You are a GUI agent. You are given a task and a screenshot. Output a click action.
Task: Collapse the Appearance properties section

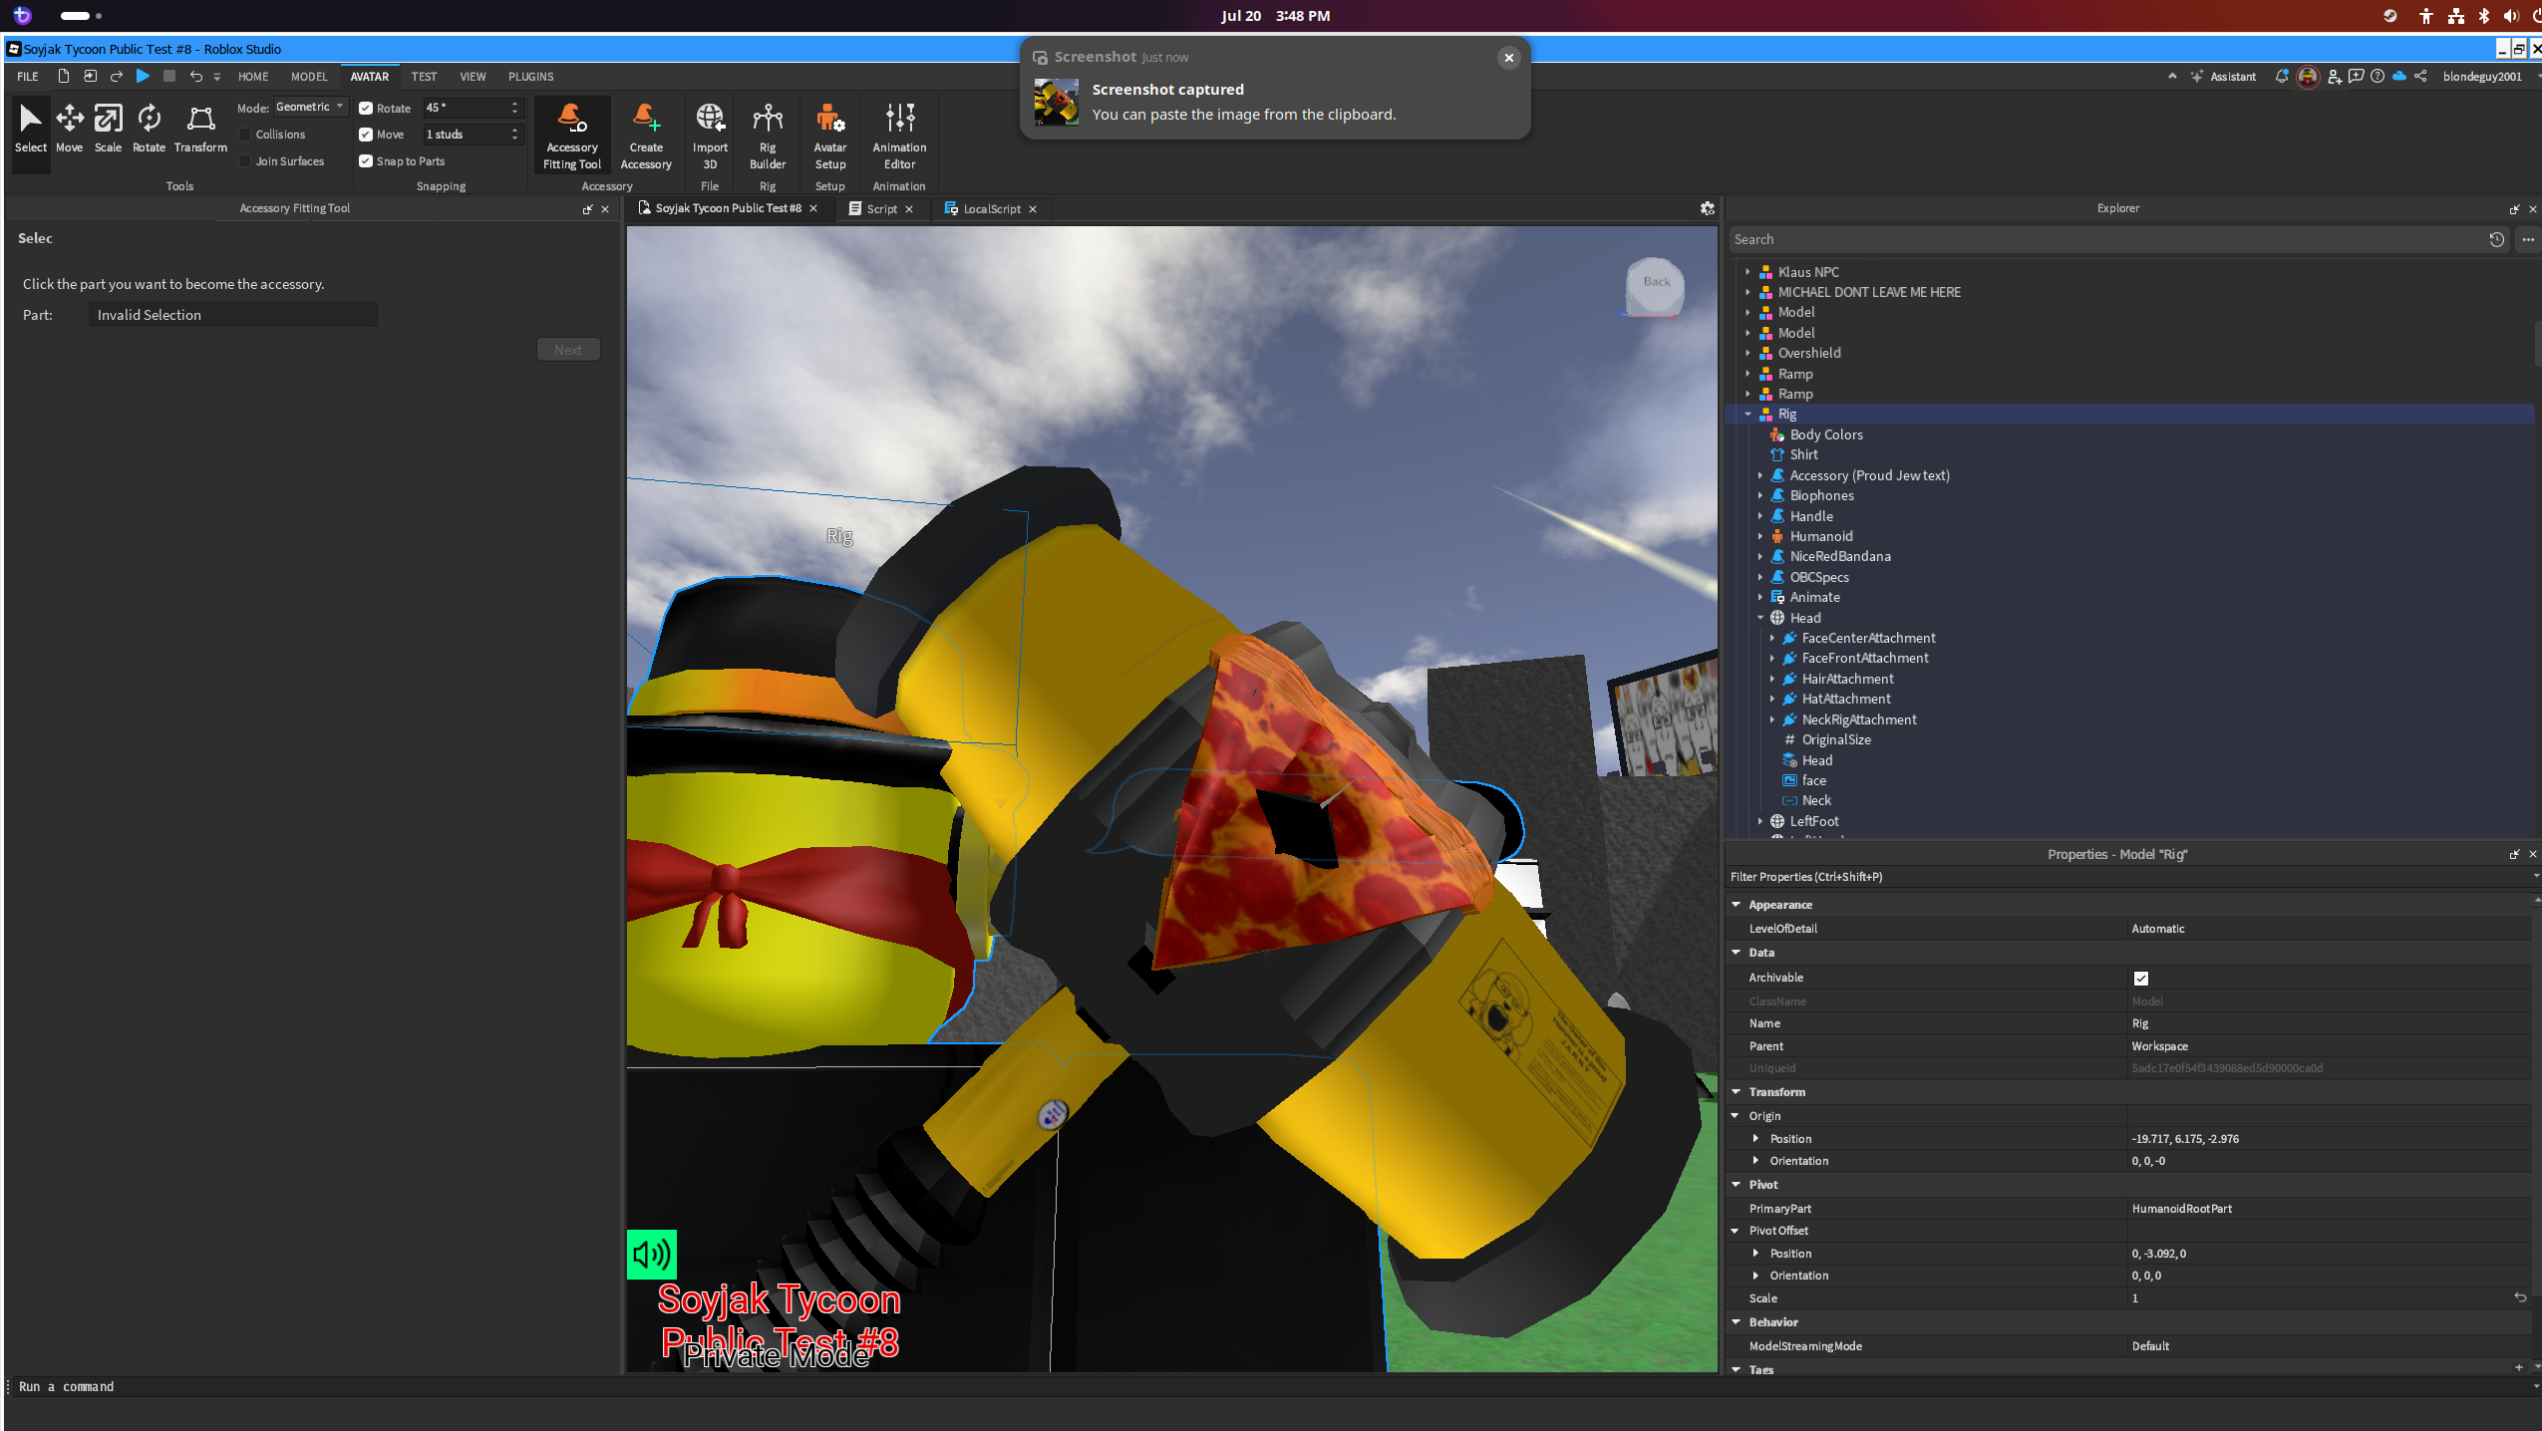pos(1736,905)
